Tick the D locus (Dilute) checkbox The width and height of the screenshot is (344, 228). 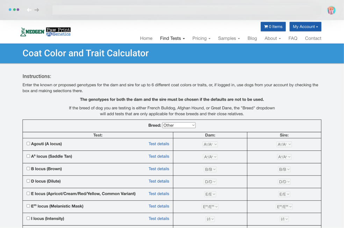coord(28,181)
